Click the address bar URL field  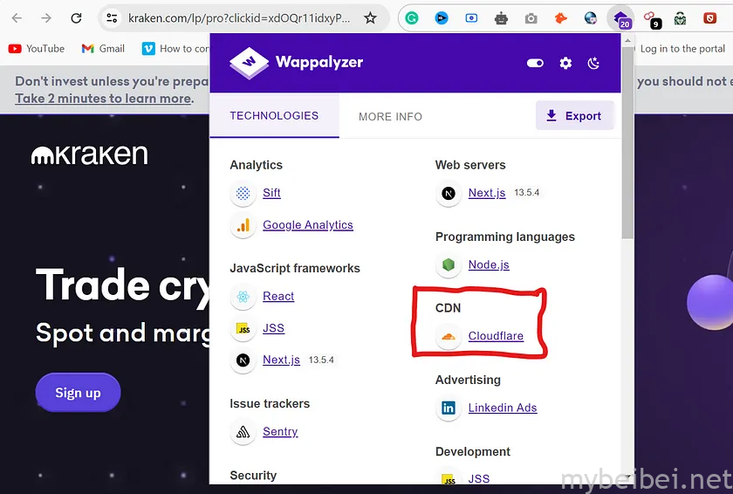tap(238, 18)
